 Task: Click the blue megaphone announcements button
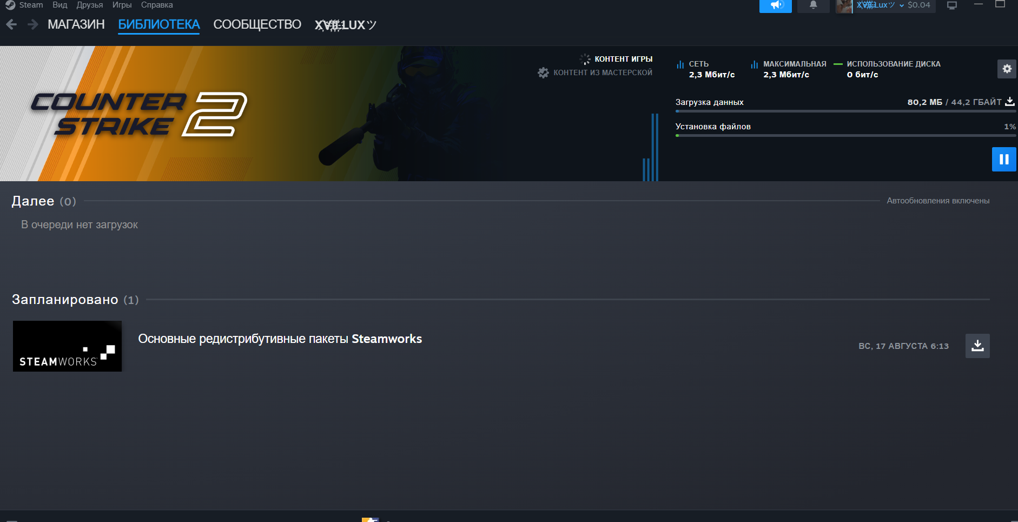(x=776, y=5)
